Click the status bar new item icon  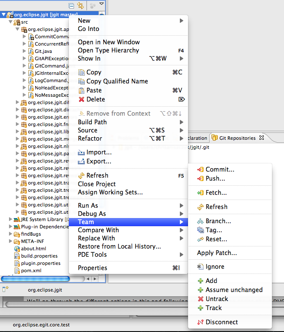(5, 289)
